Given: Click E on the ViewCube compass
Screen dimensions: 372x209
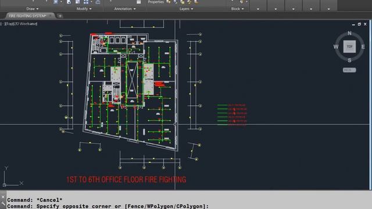Looking at the screenshot, I should click(x=363, y=46).
